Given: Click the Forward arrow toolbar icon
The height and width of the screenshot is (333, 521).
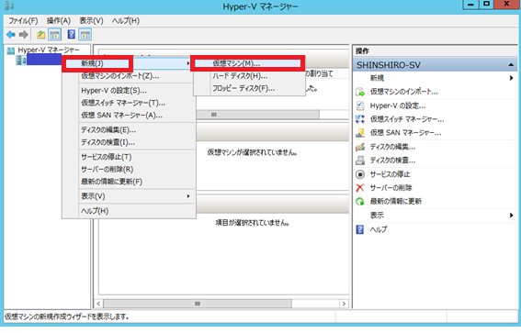Looking at the screenshot, I should coord(24,35).
